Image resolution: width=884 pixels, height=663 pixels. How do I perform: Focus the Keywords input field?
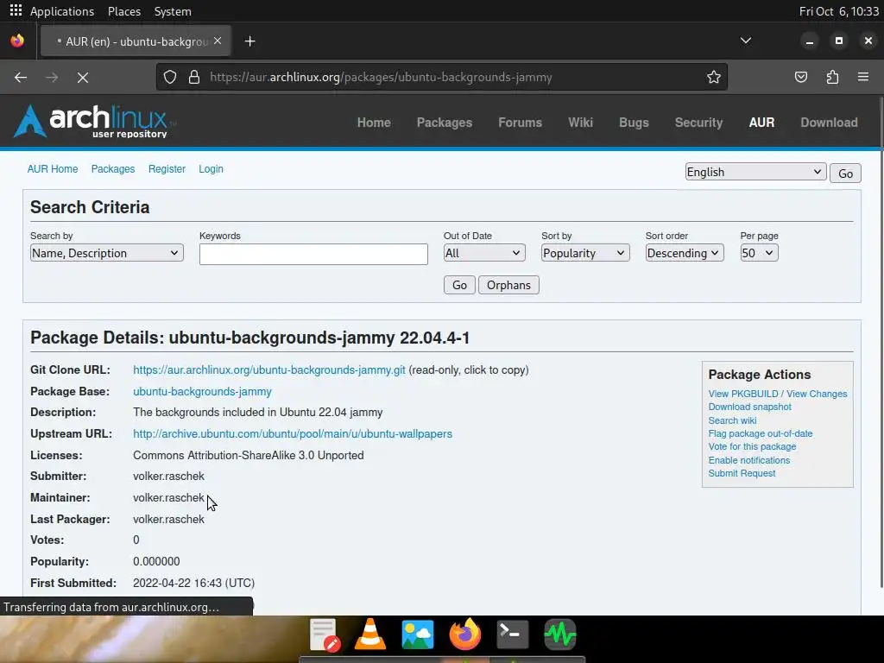[313, 255]
